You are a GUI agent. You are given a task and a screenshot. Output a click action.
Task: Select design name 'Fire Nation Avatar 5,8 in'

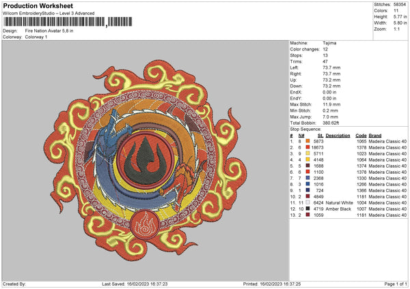tap(49, 31)
